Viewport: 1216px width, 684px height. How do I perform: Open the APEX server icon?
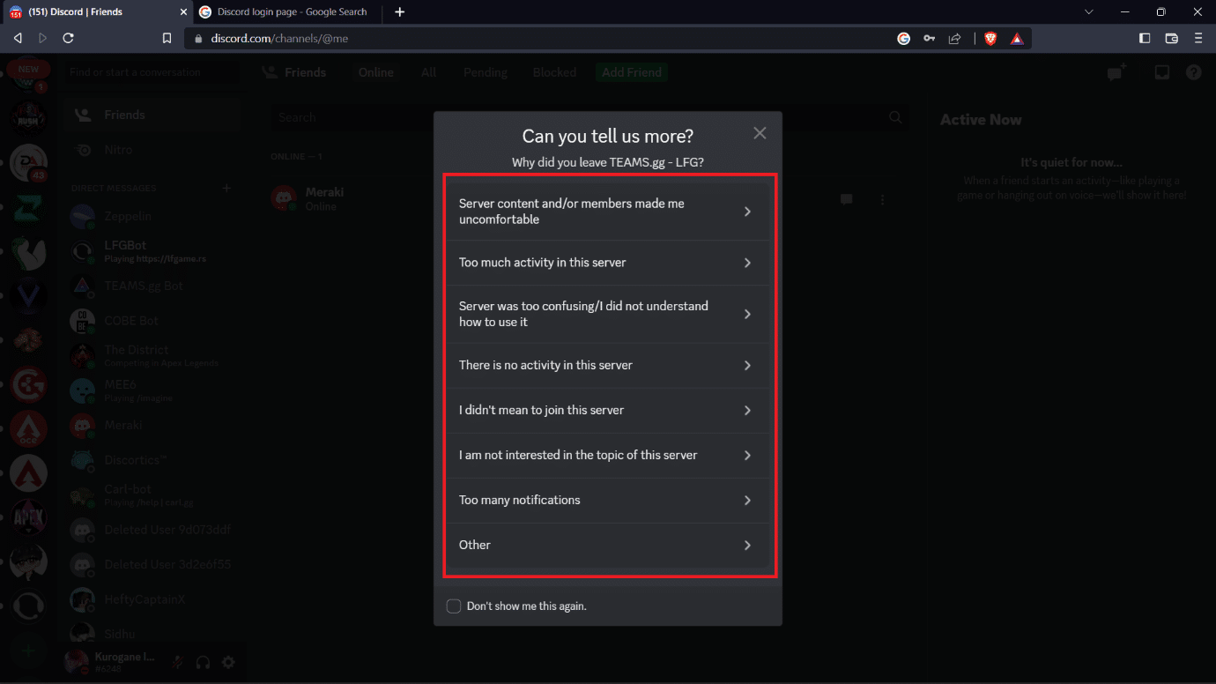[x=28, y=518]
